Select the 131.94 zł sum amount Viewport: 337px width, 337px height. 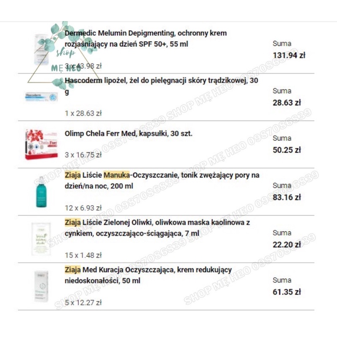289,55
